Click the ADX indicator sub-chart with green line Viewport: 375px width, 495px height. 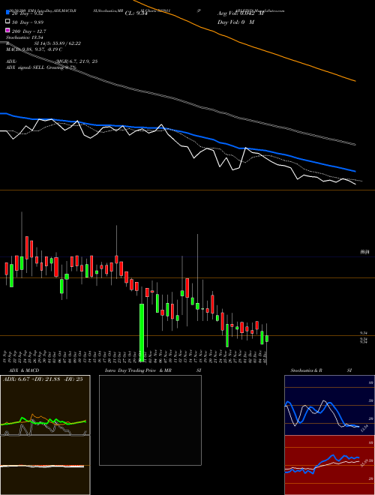pyautogui.click(x=45, y=405)
